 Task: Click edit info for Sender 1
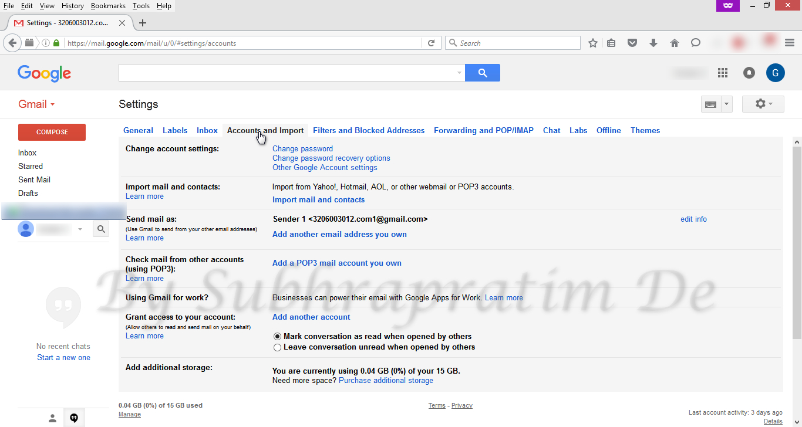coord(693,219)
